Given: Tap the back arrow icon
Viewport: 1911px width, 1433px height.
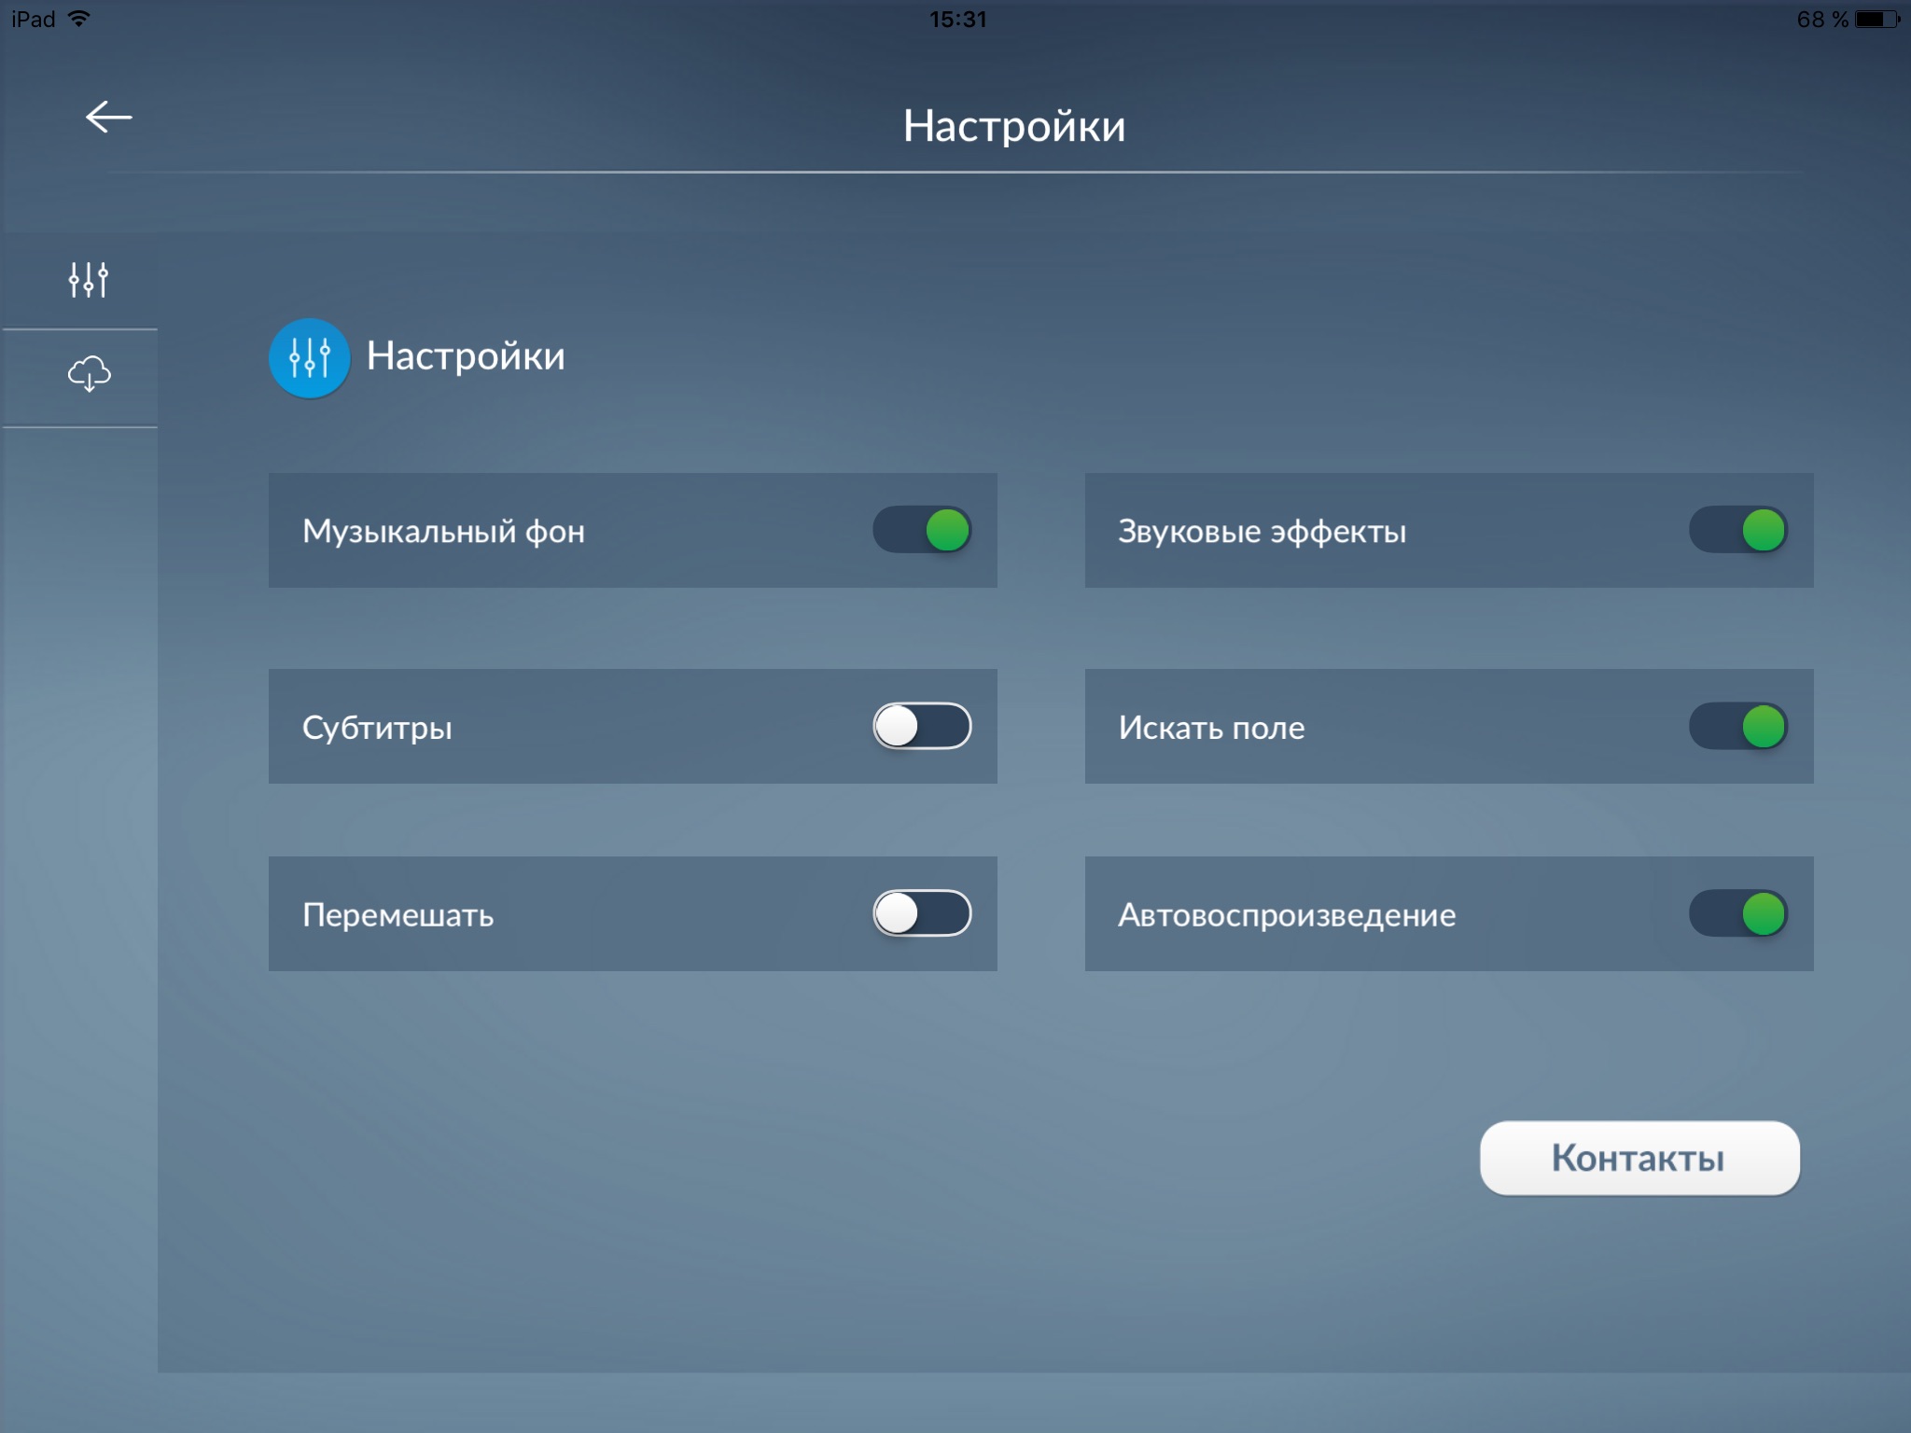Looking at the screenshot, I should [x=108, y=118].
